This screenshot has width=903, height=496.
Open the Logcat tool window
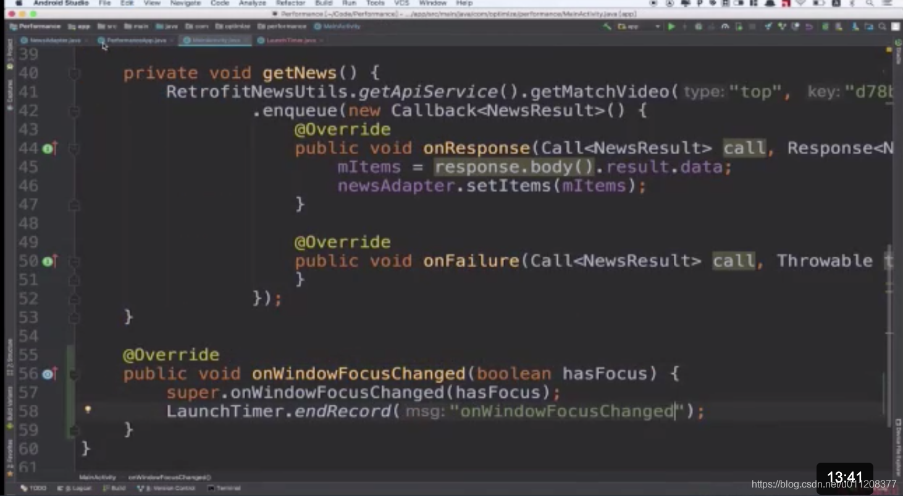click(74, 488)
